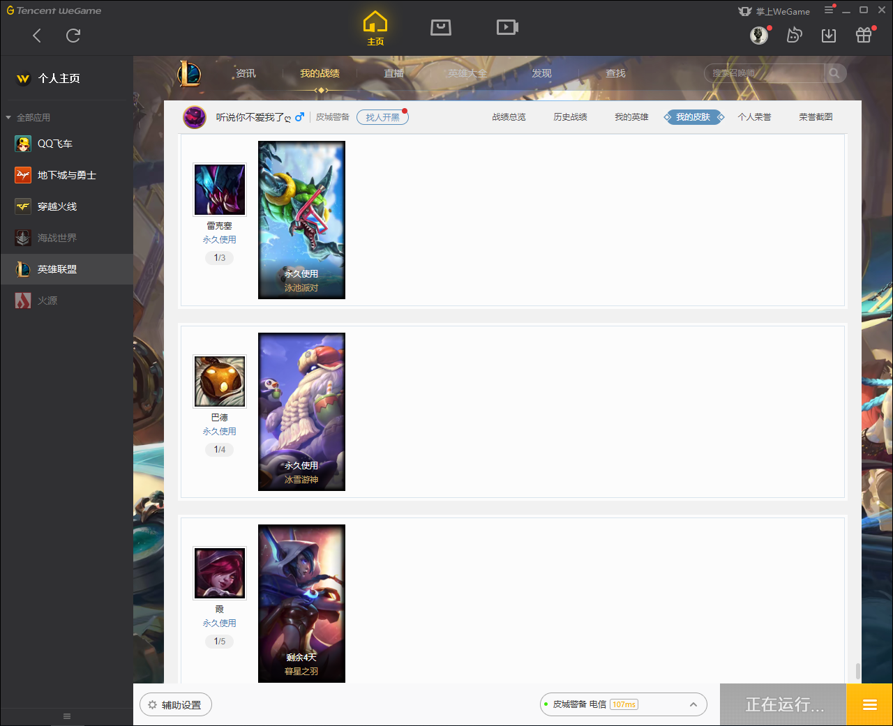Click the skin list vertical scrollbar
This screenshot has height=726, width=893.
[x=857, y=671]
